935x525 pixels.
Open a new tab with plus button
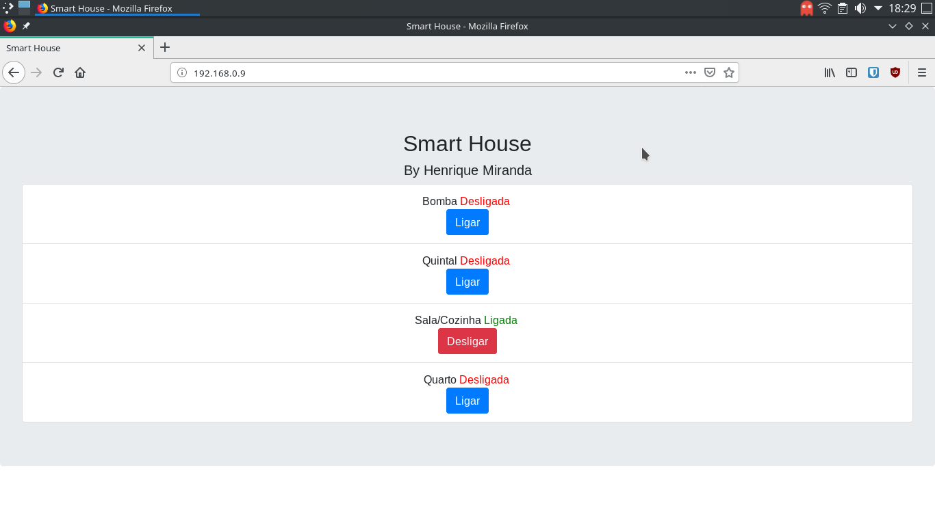(x=164, y=47)
